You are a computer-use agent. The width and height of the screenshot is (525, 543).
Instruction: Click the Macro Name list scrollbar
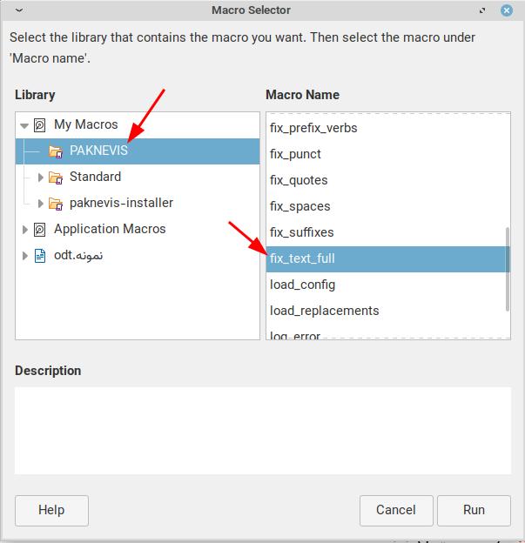coord(508,268)
